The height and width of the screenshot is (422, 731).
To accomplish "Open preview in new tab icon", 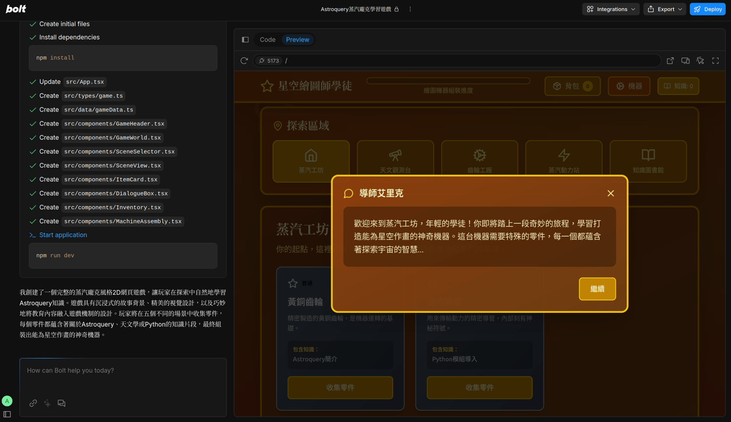I will click(670, 61).
